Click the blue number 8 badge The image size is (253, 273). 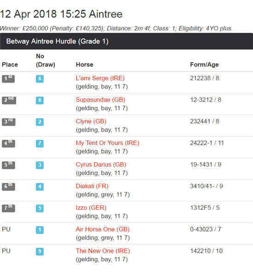click(40, 100)
